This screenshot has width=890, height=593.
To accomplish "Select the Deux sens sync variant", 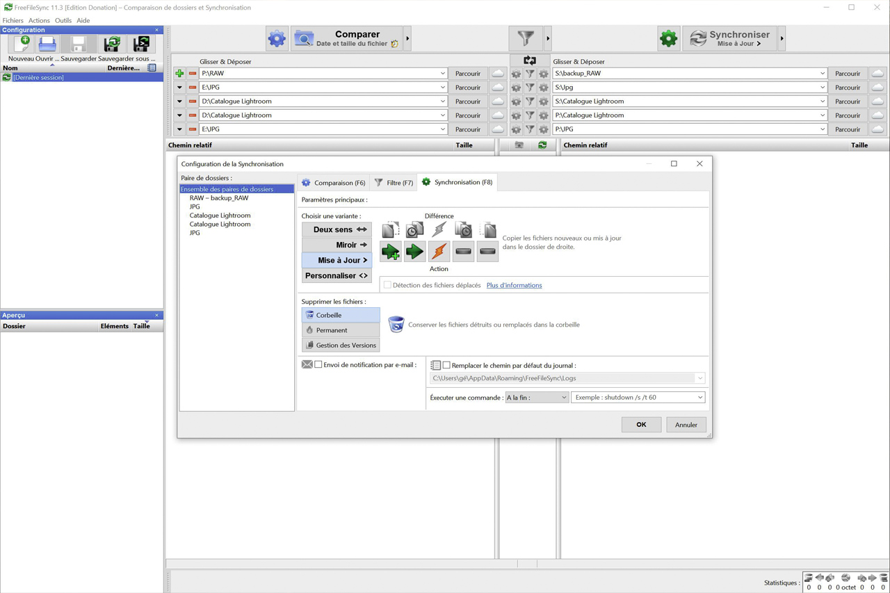I will pos(337,229).
